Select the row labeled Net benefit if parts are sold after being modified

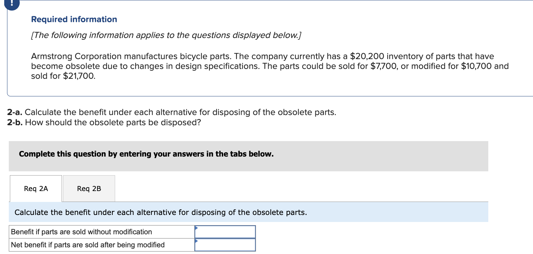pos(87,245)
